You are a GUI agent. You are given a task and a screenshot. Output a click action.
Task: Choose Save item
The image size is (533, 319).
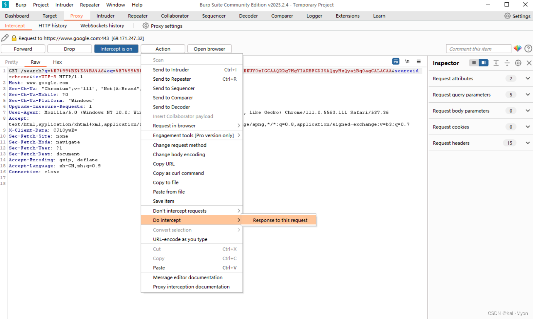[192, 201]
